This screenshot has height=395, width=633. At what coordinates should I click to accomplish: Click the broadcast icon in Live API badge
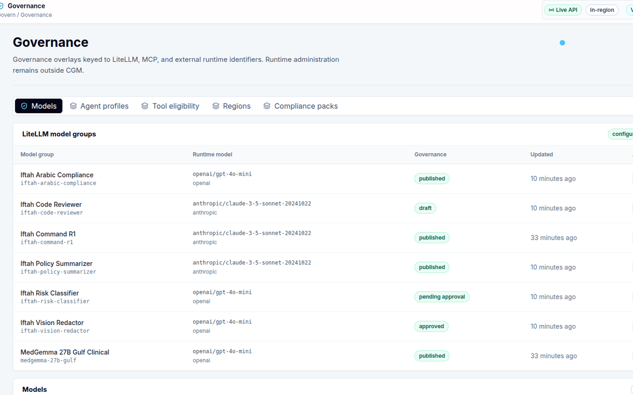click(551, 10)
